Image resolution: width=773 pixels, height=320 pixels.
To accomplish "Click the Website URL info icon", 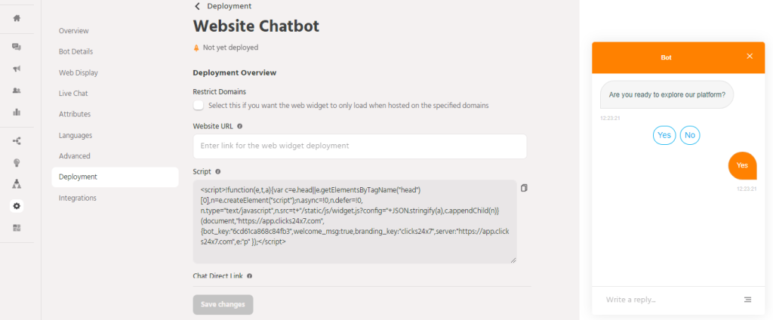I will click(x=240, y=127).
